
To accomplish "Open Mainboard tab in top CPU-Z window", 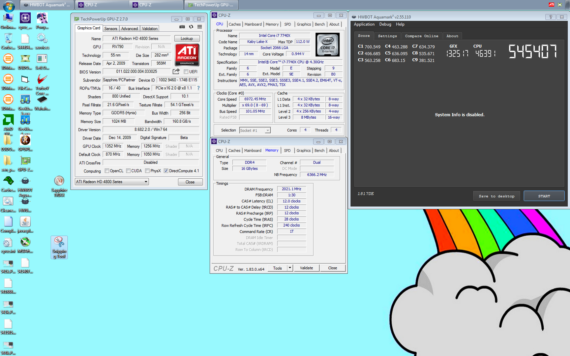I will pos(253,24).
